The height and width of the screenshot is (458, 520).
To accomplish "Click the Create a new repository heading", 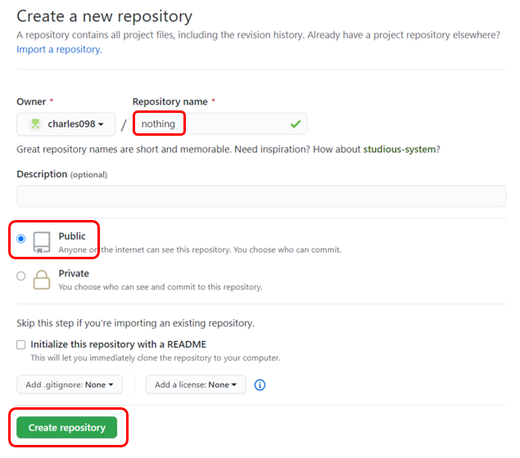I will pos(105,16).
